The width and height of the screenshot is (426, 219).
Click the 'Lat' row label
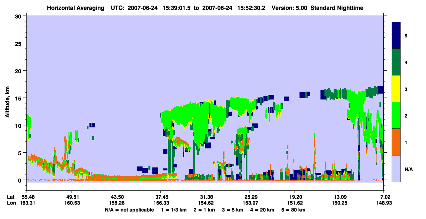(11, 197)
